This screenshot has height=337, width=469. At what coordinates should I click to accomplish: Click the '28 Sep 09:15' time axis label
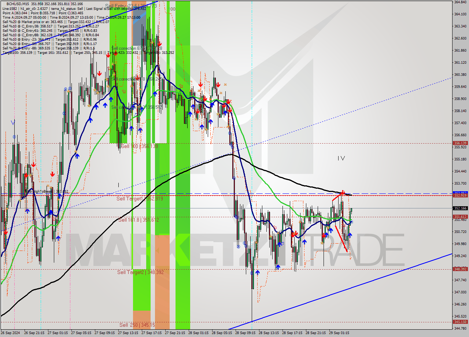coord(245,333)
